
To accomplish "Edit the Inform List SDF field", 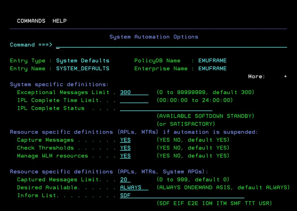I will tap(182, 196).
